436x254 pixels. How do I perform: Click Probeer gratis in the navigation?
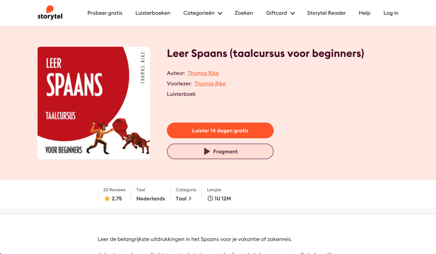105,13
